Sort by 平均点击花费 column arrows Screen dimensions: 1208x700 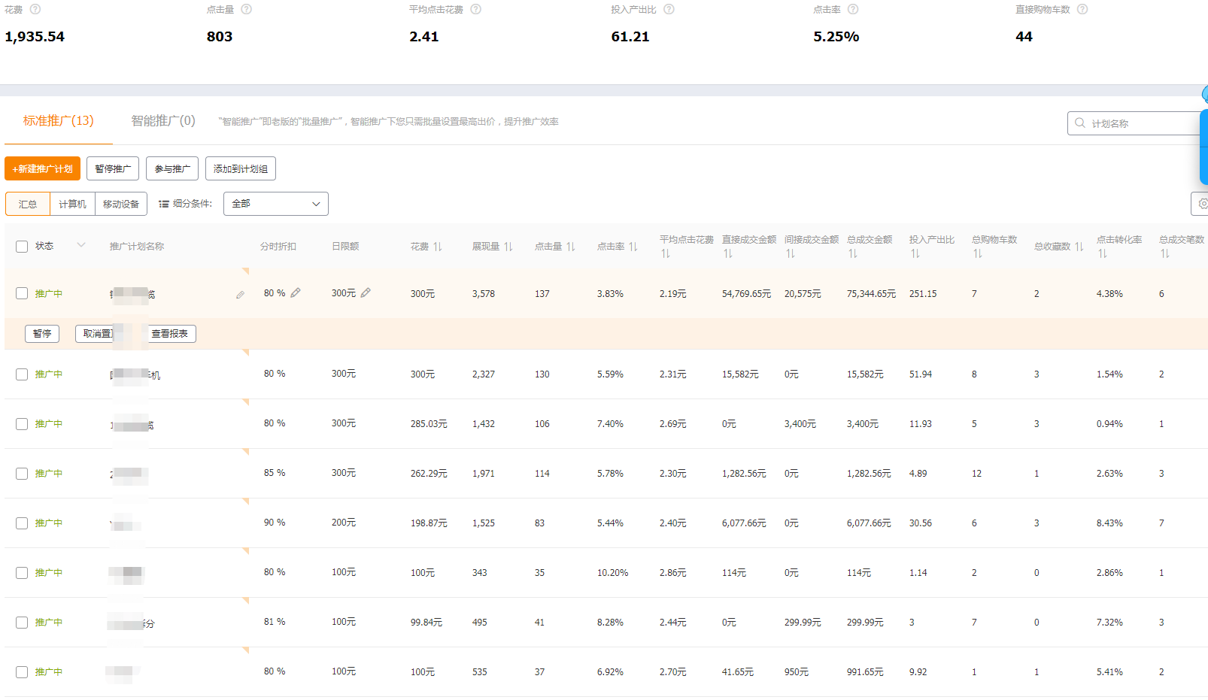[x=666, y=254]
